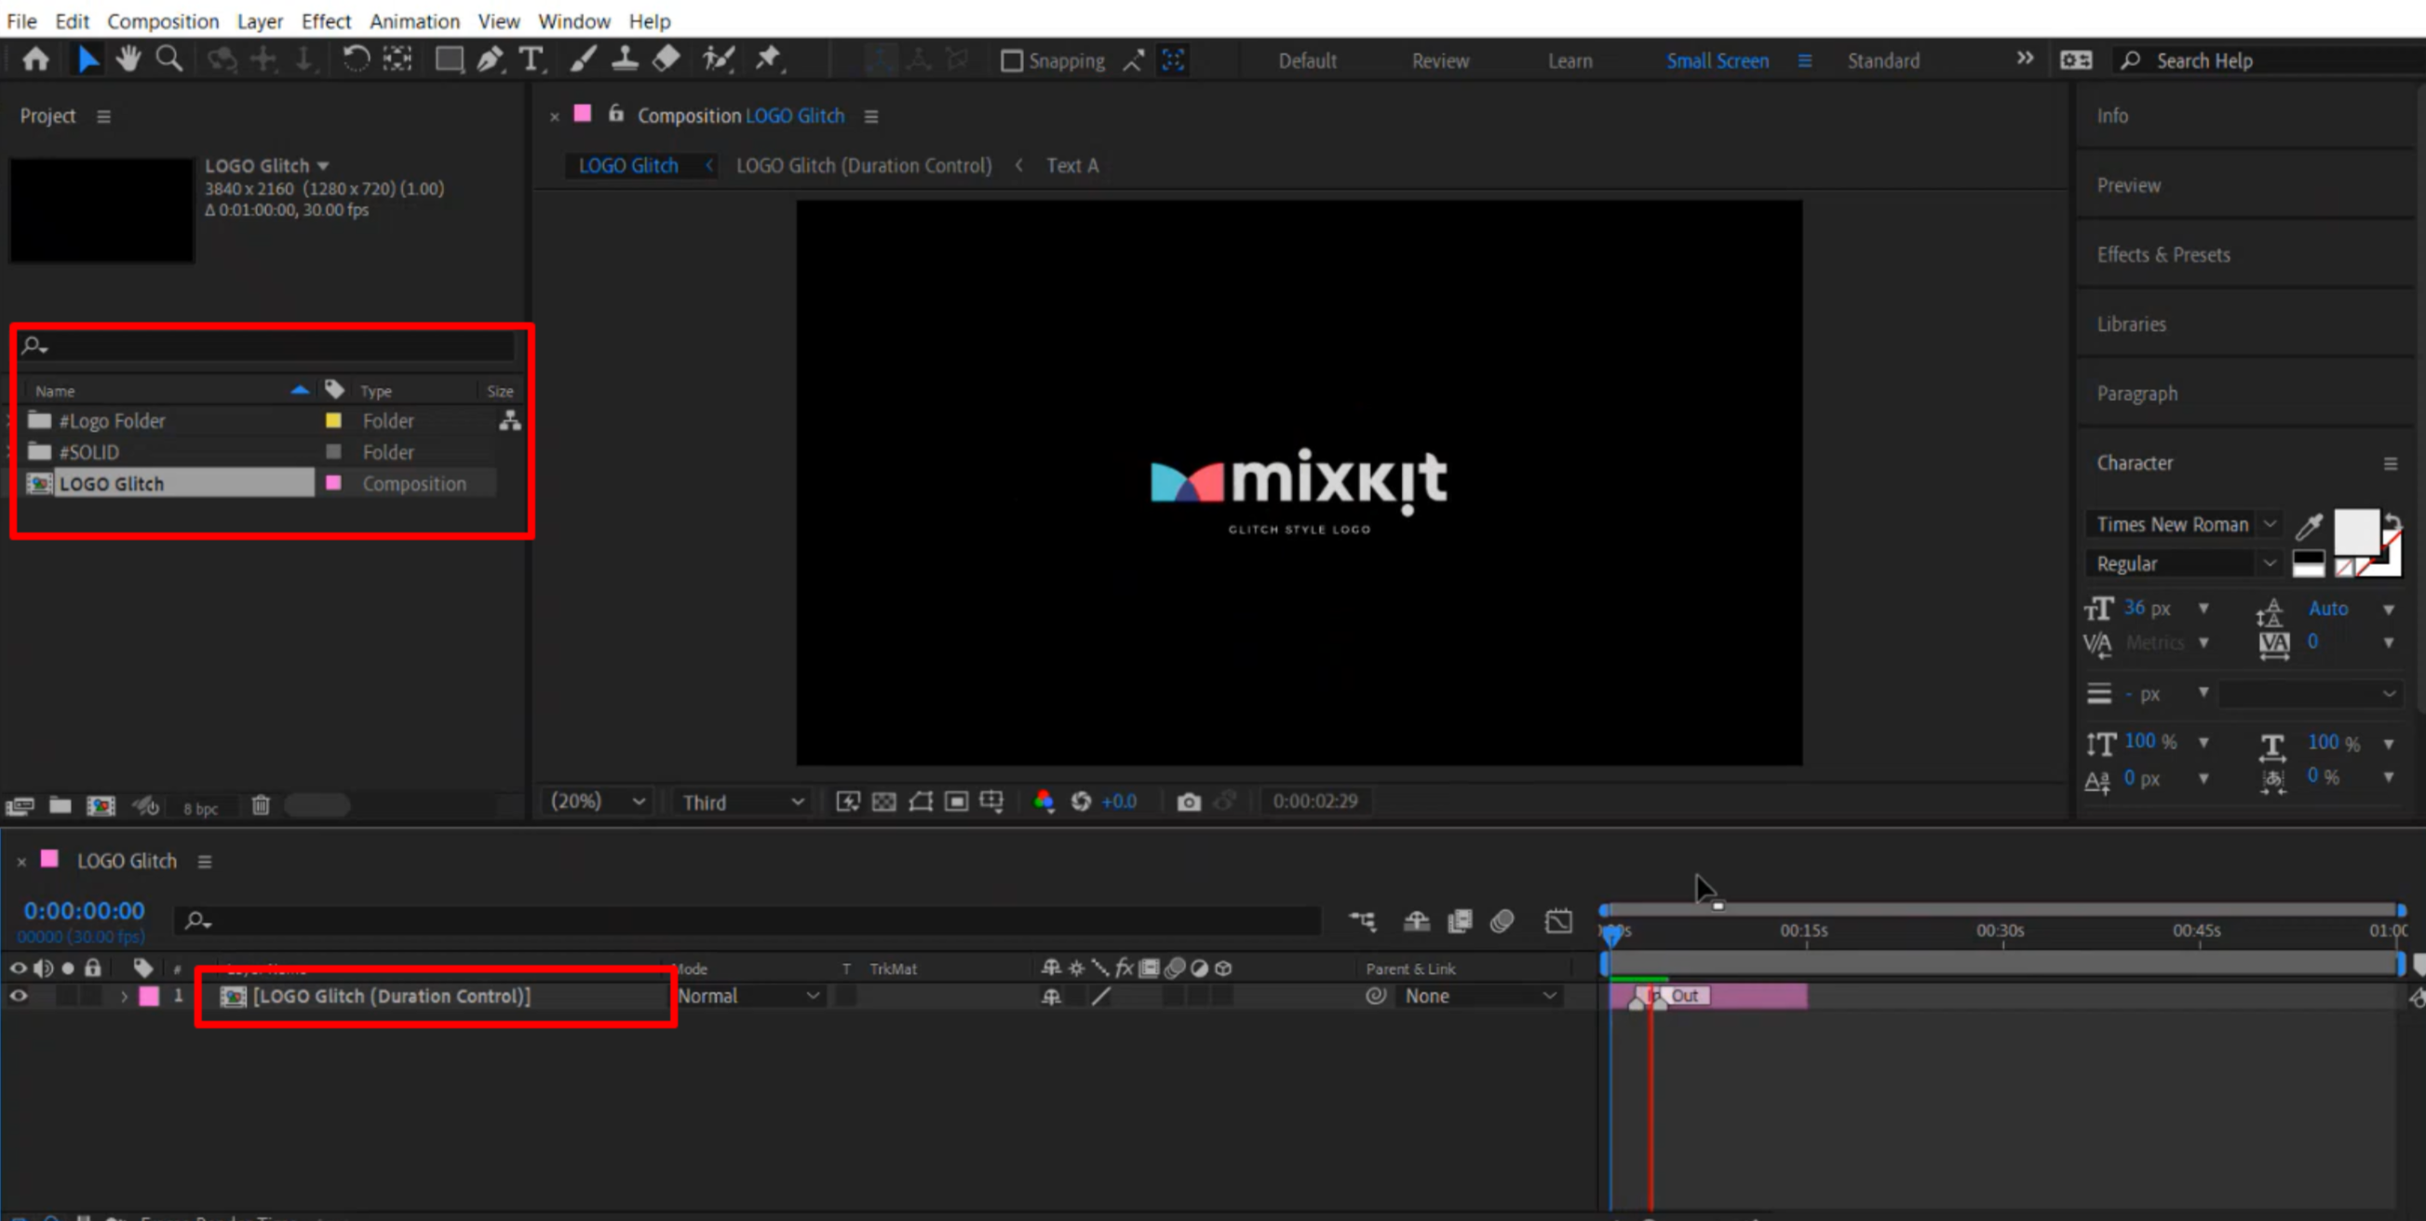Toggle transparency grid in the viewer

tap(883, 801)
